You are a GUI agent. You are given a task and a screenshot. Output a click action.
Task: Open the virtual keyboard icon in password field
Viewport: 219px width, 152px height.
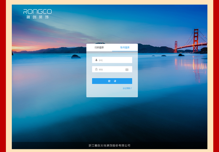coord(127,70)
